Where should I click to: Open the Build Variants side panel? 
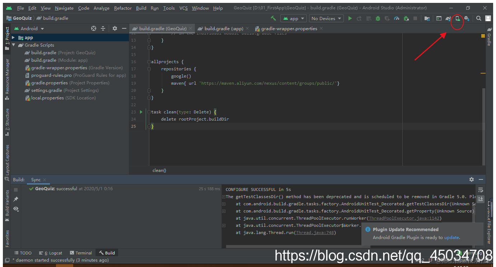(x=7, y=206)
